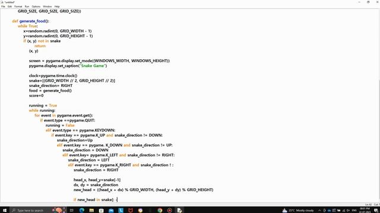Open the Microsoft Store taskbar icon
The width and height of the screenshot is (380, 213).
click(x=102, y=211)
